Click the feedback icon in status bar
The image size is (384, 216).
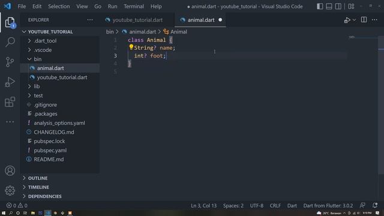click(362, 205)
